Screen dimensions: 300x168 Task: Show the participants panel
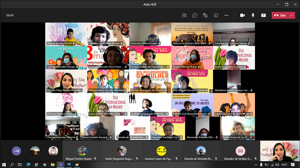coord(184,15)
